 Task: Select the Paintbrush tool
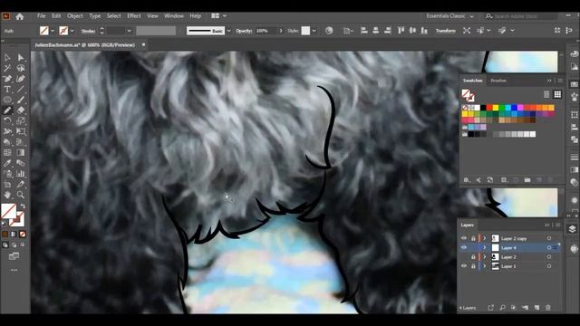tap(21, 100)
